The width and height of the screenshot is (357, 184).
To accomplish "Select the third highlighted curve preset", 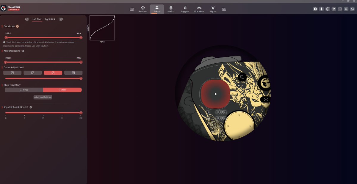I will 53,73.
